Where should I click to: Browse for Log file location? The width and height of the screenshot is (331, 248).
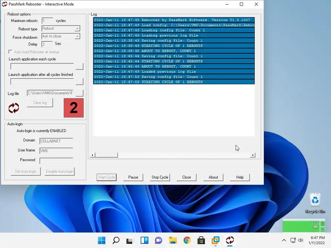(80, 93)
